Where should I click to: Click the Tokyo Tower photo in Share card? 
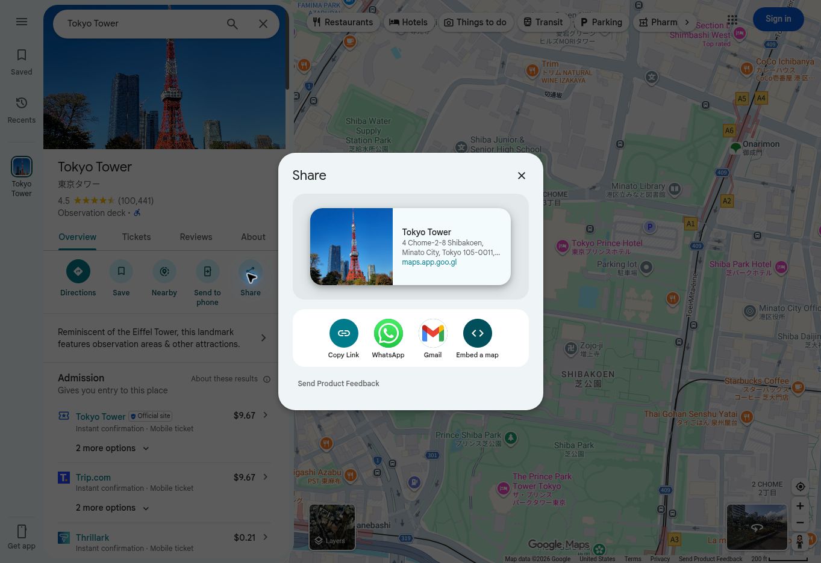(351, 247)
